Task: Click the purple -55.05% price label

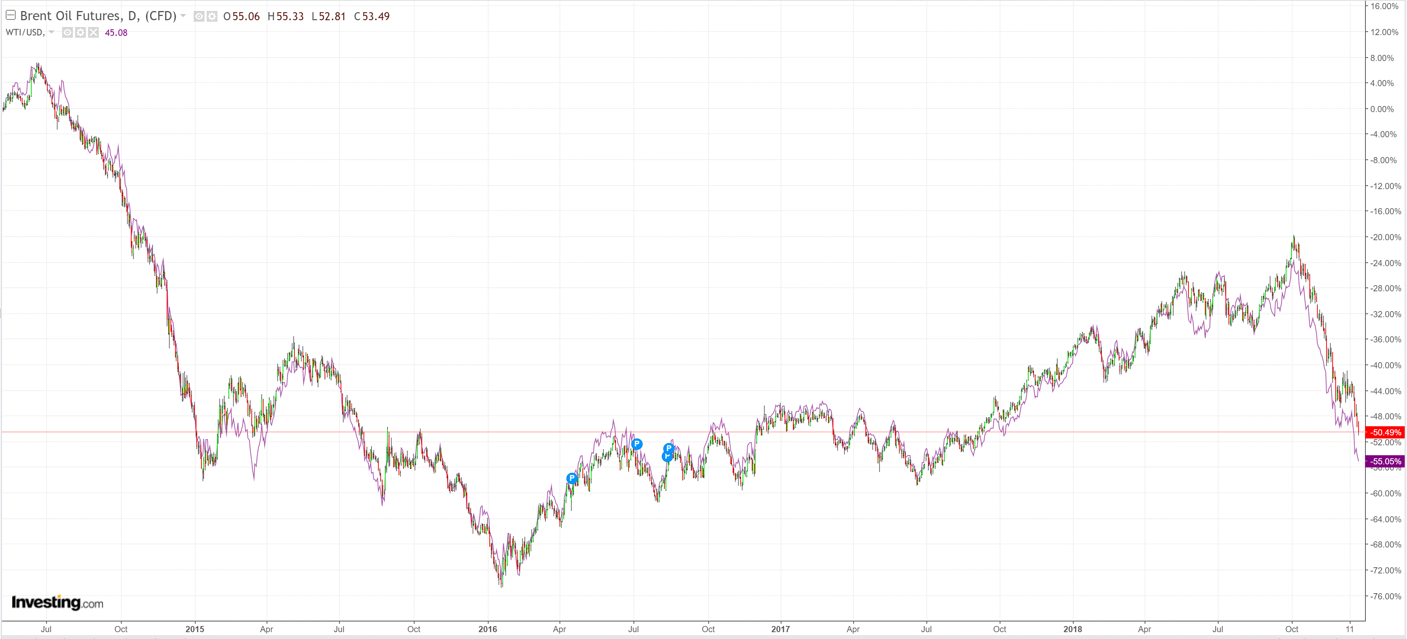Action: coord(1385,461)
